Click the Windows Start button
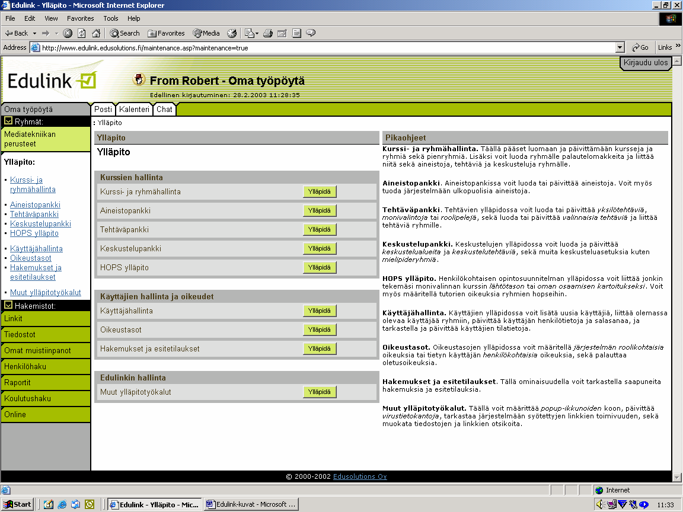The height and width of the screenshot is (512, 683). (17, 505)
